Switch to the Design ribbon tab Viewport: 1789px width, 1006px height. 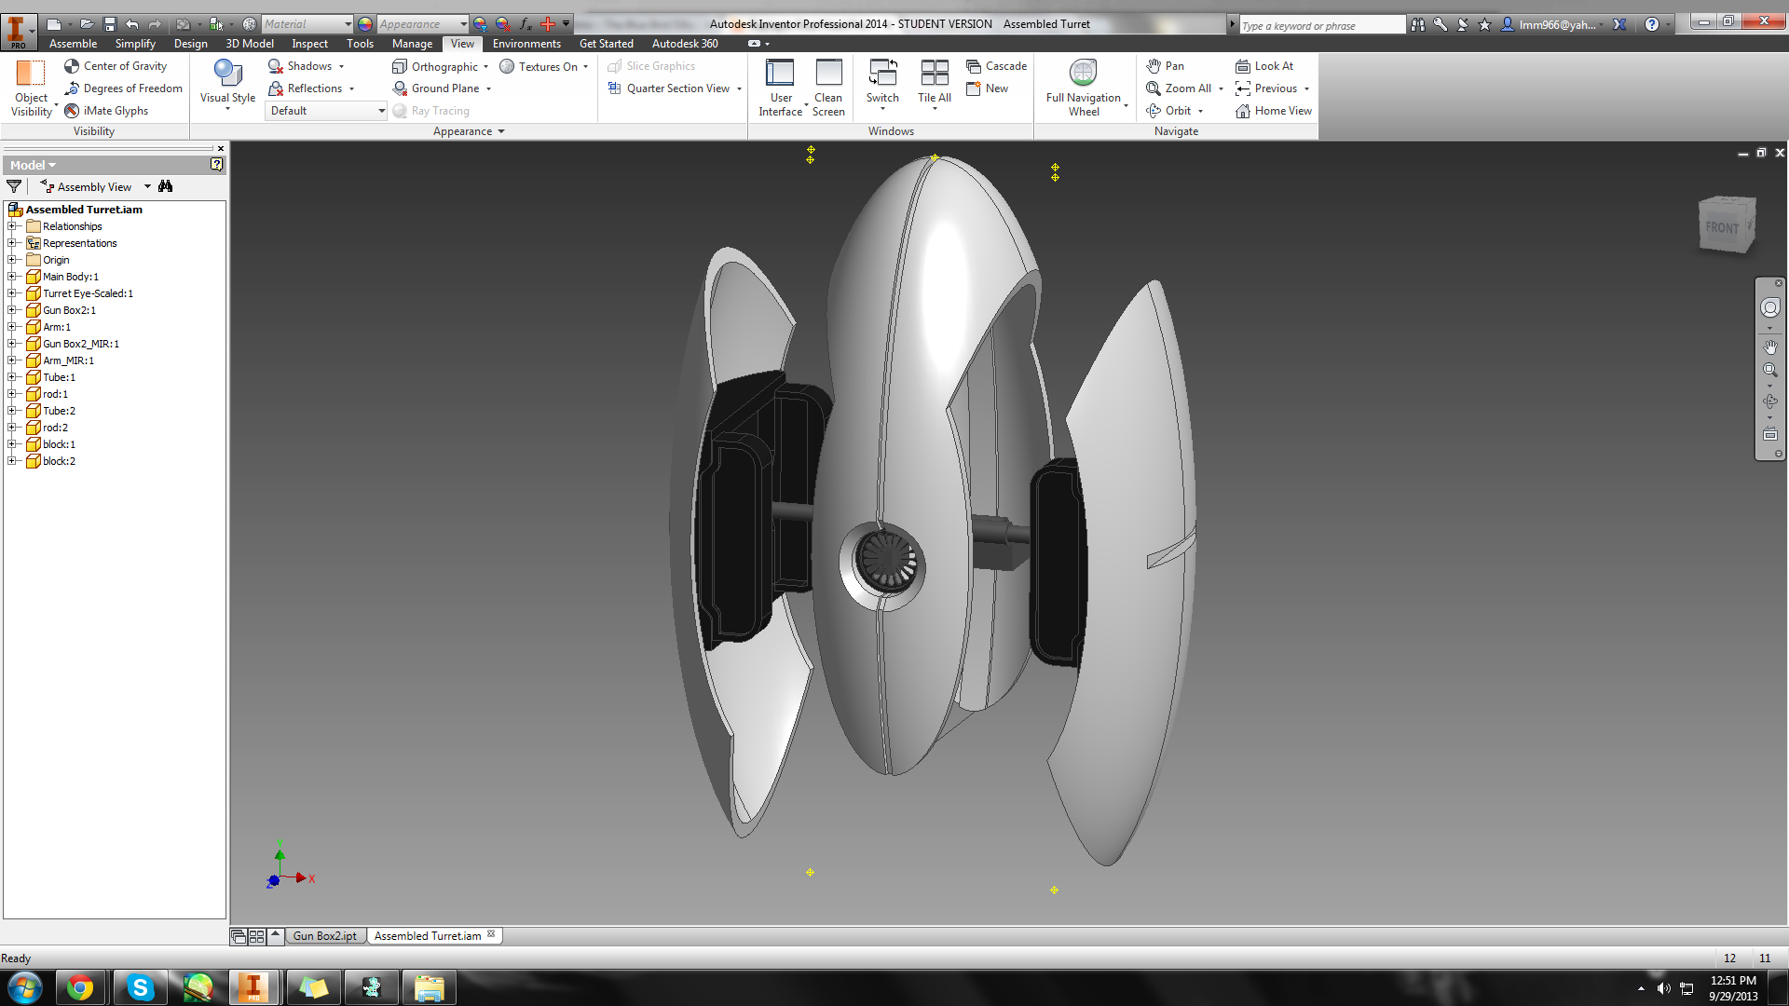(190, 44)
